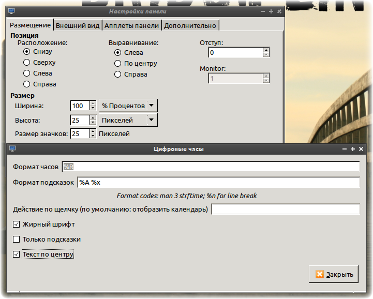Image resolution: width=373 pixels, height=299 pixels.
Task: Maximize the Цифровые часы window
Action: [352, 149]
